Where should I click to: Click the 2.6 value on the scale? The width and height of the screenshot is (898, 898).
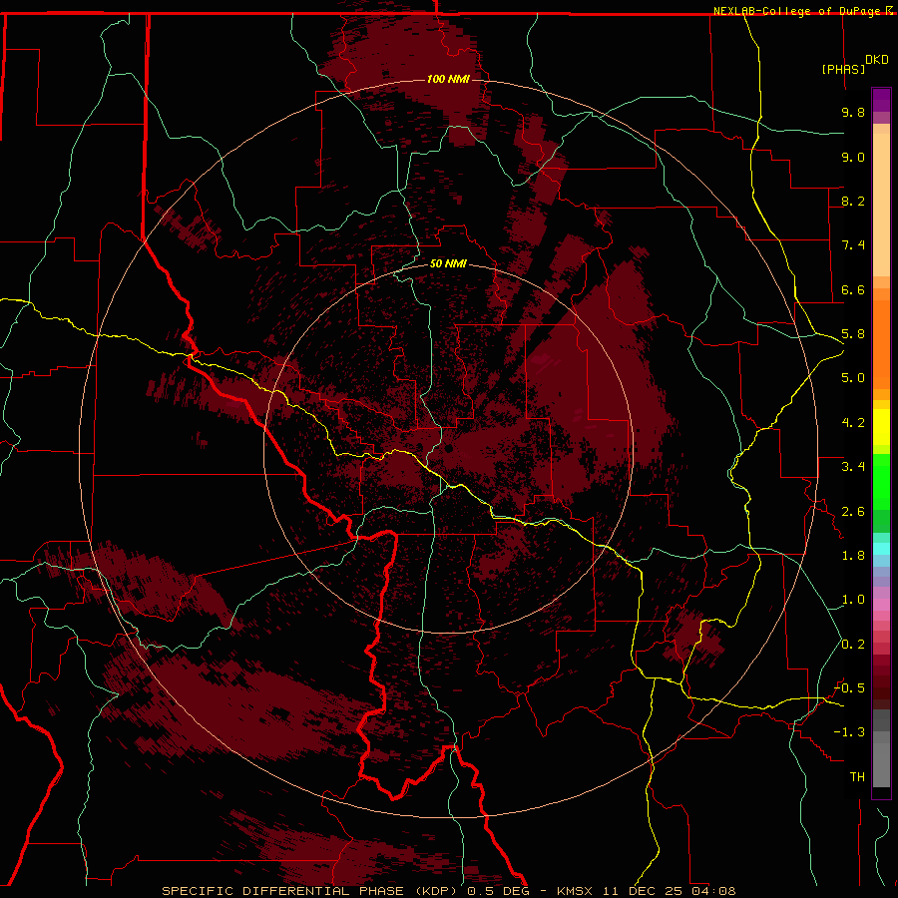853,512
